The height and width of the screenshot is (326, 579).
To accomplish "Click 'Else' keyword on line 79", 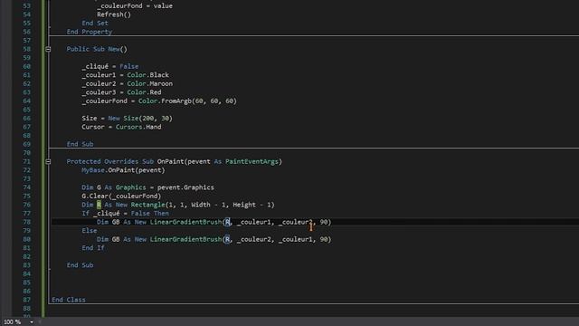I will coord(90,231).
